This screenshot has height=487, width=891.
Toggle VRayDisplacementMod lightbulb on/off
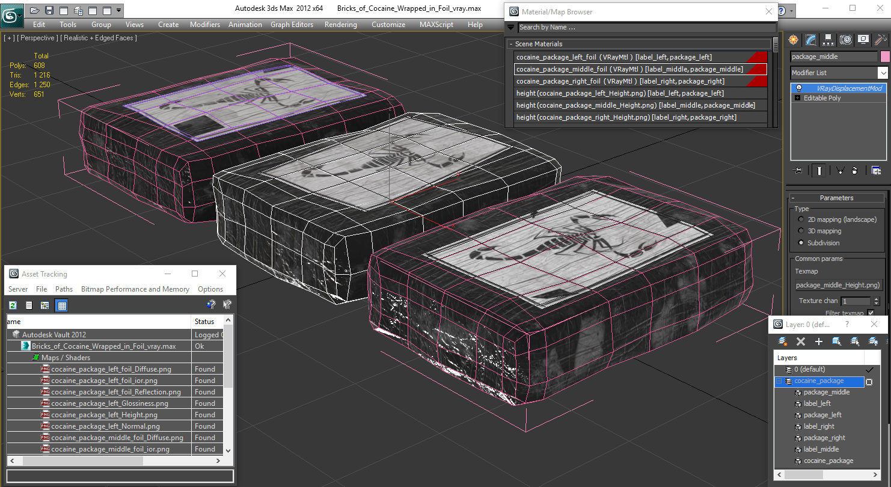(798, 88)
